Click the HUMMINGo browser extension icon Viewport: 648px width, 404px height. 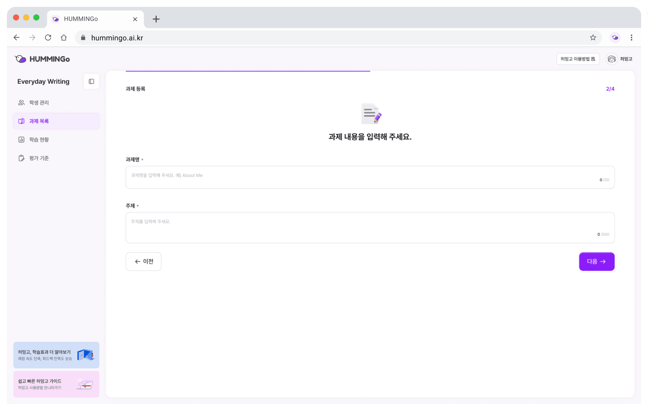point(615,38)
